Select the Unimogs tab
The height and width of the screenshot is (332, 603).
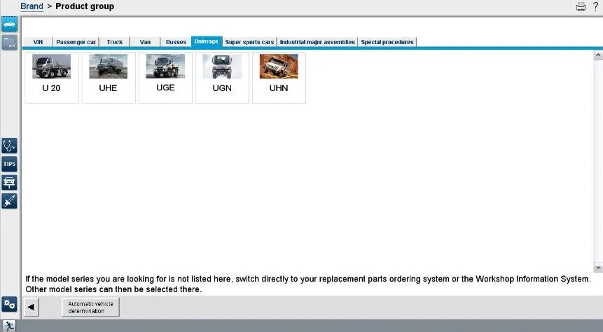click(x=206, y=41)
